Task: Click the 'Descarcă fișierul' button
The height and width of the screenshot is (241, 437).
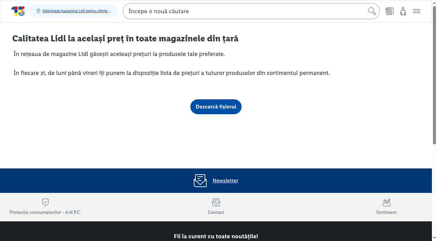Action: click(x=216, y=107)
